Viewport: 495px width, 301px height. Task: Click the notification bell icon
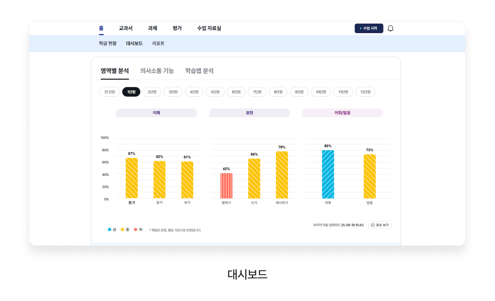[390, 28]
